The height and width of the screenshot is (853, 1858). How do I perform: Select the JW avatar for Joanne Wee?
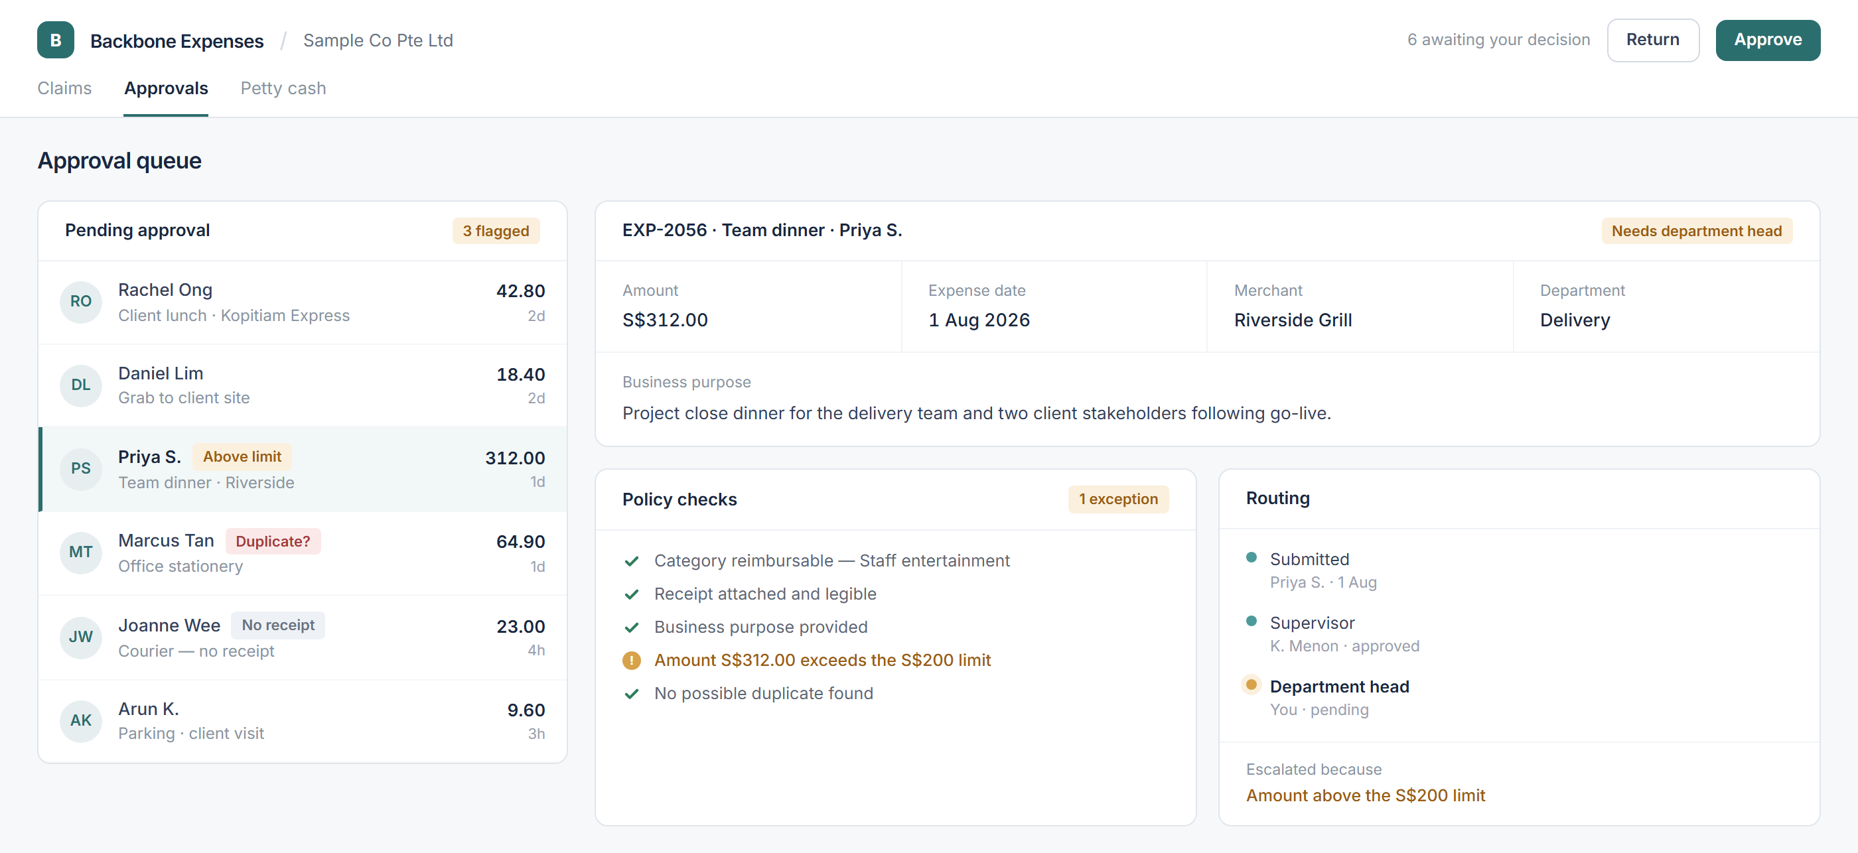pos(81,637)
